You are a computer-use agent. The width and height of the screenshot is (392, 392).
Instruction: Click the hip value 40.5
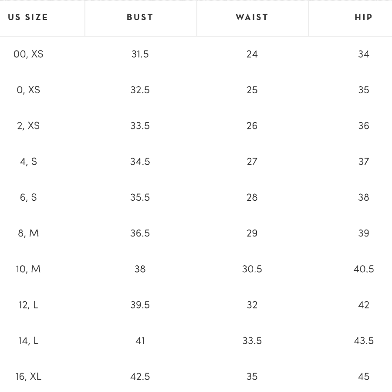pos(364,269)
